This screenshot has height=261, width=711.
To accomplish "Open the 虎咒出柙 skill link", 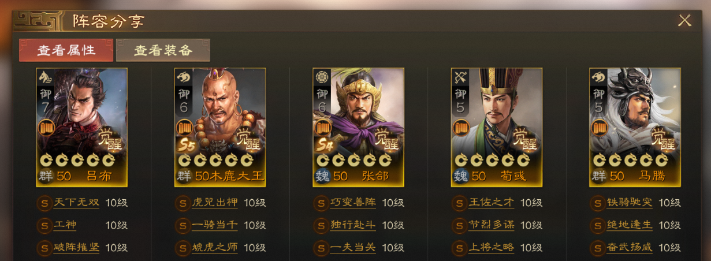I will pyautogui.click(x=215, y=203).
